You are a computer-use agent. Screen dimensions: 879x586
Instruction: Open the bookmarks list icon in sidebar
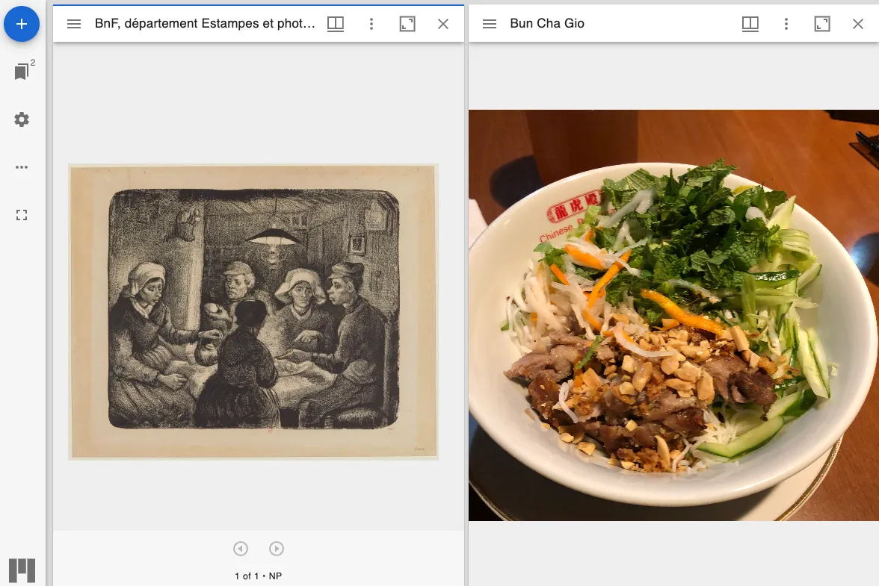click(x=22, y=72)
